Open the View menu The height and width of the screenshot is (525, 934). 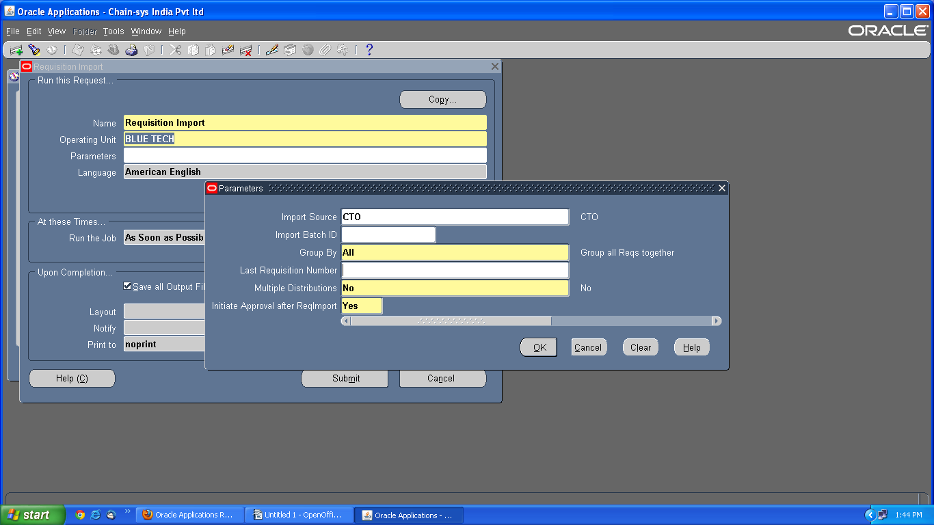(x=57, y=31)
